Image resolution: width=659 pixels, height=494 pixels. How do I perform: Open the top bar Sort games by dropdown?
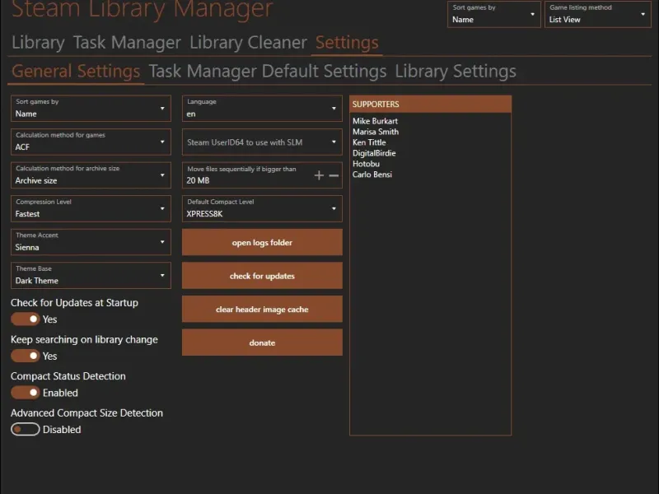click(x=493, y=14)
